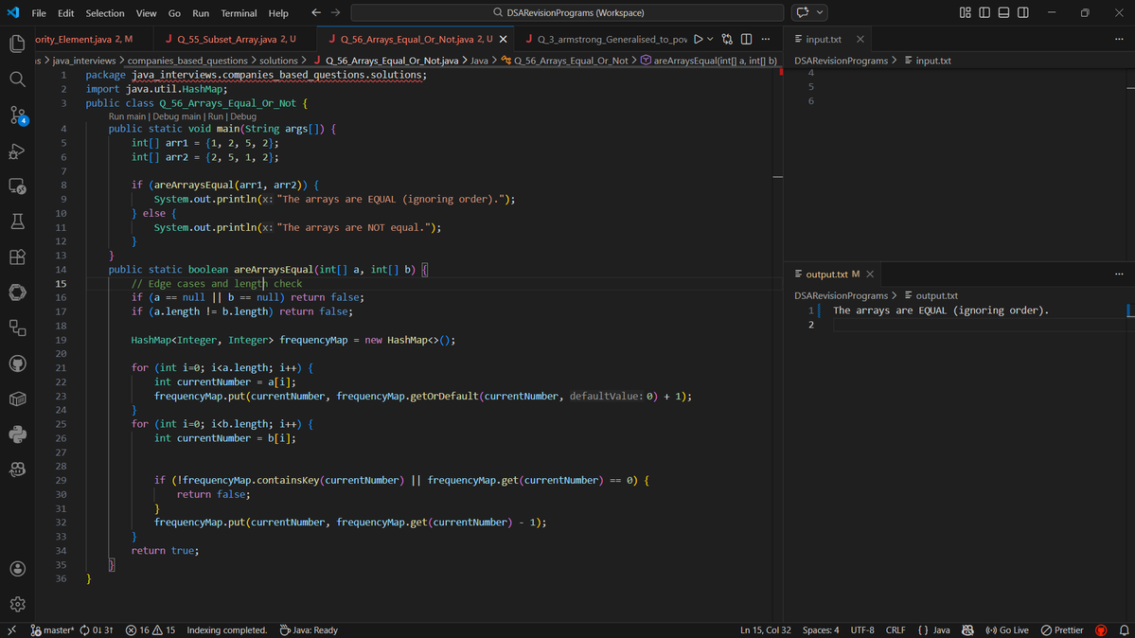Click the Run Java play button
Viewport: 1135px width, 638px height.
698,39
